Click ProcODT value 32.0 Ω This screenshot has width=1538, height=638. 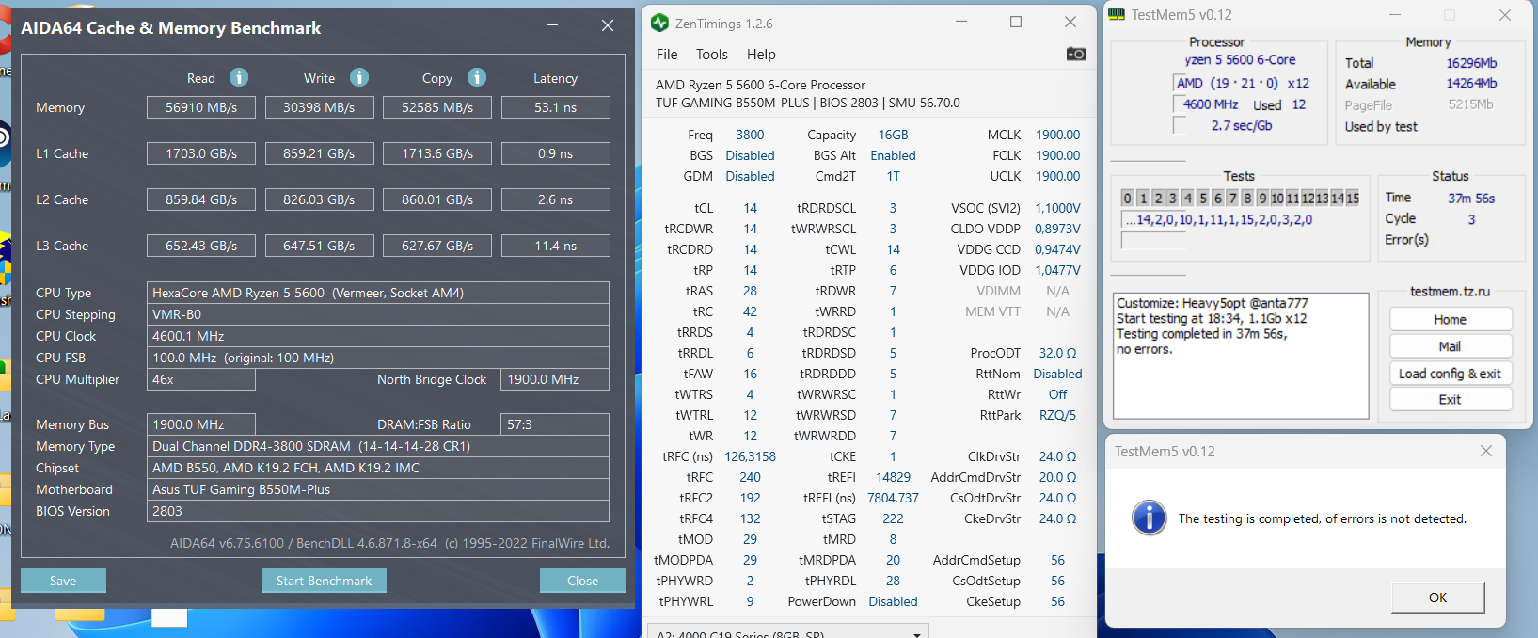click(1057, 353)
